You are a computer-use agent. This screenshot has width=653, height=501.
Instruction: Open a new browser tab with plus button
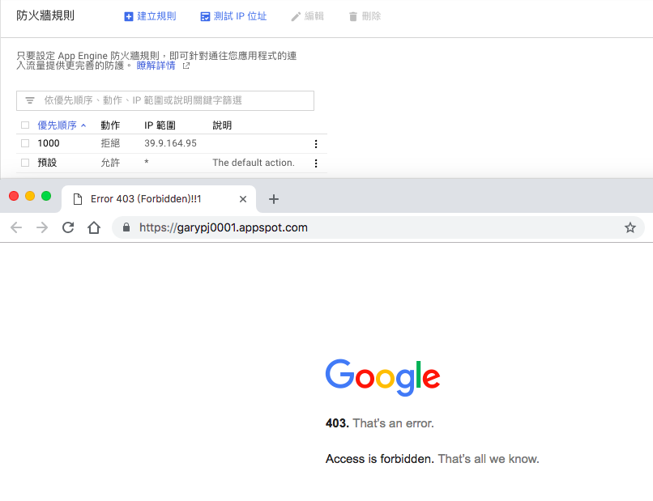click(274, 199)
